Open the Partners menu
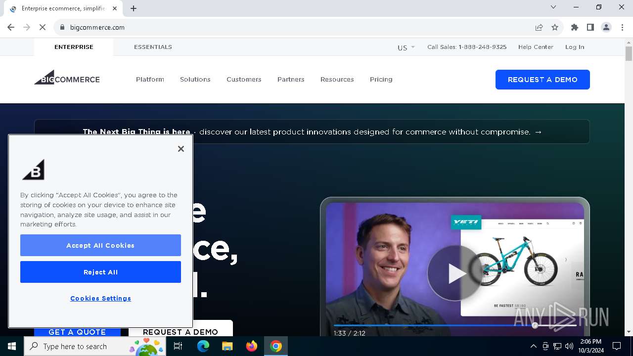This screenshot has height=356, width=633. [291, 79]
